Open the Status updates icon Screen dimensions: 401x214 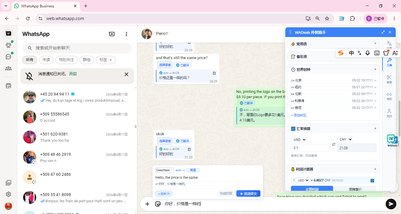9,45
